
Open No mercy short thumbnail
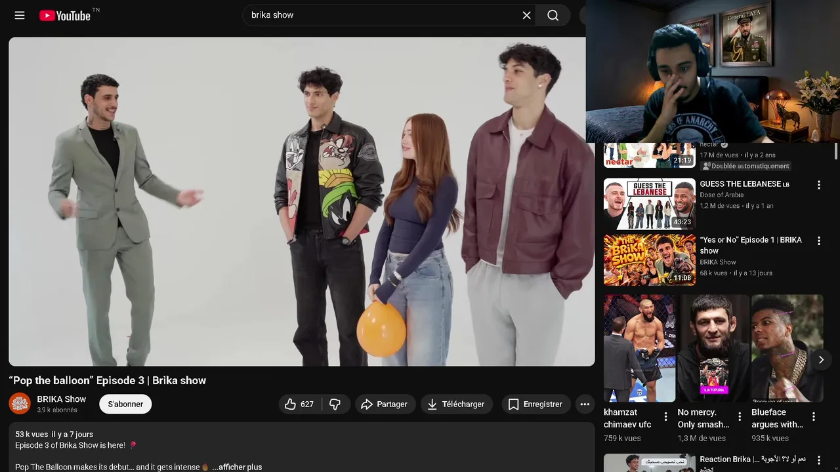click(713, 348)
